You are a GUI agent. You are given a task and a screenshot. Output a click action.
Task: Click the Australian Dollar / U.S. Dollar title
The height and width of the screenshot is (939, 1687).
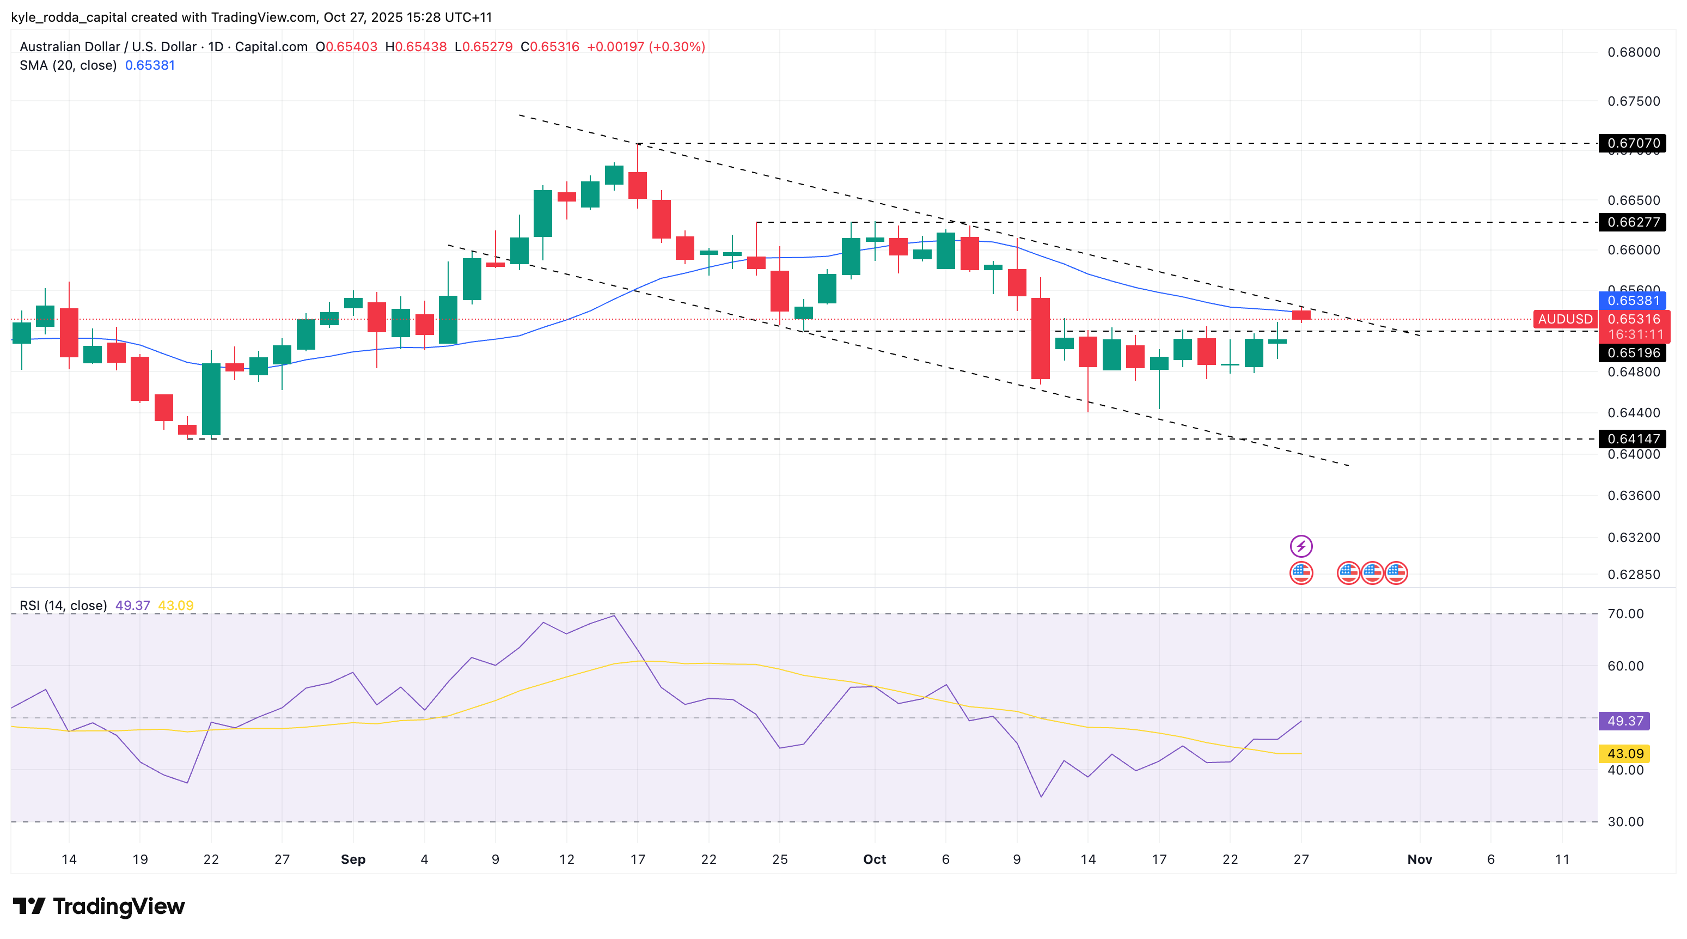[x=107, y=46]
